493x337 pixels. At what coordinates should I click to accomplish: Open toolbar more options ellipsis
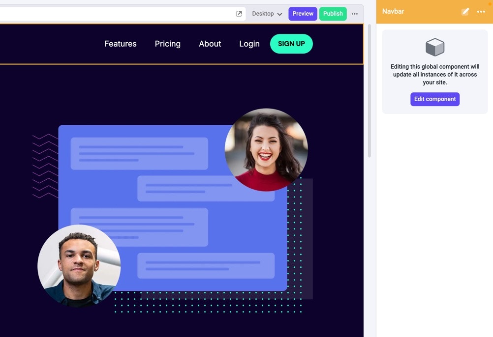pyautogui.click(x=355, y=14)
